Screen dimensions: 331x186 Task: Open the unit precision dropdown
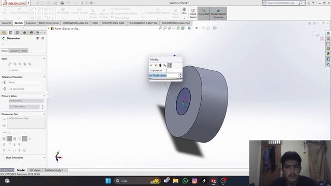pos(26,89)
